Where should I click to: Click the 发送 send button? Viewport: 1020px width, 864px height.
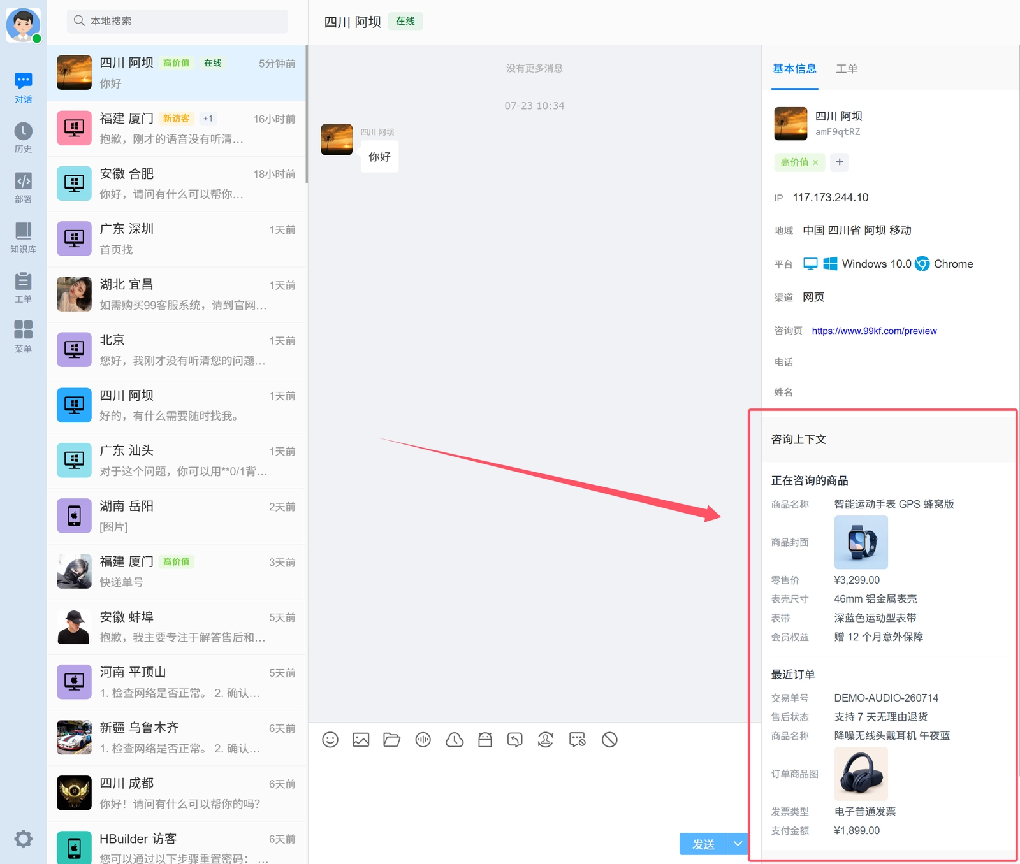tap(703, 844)
